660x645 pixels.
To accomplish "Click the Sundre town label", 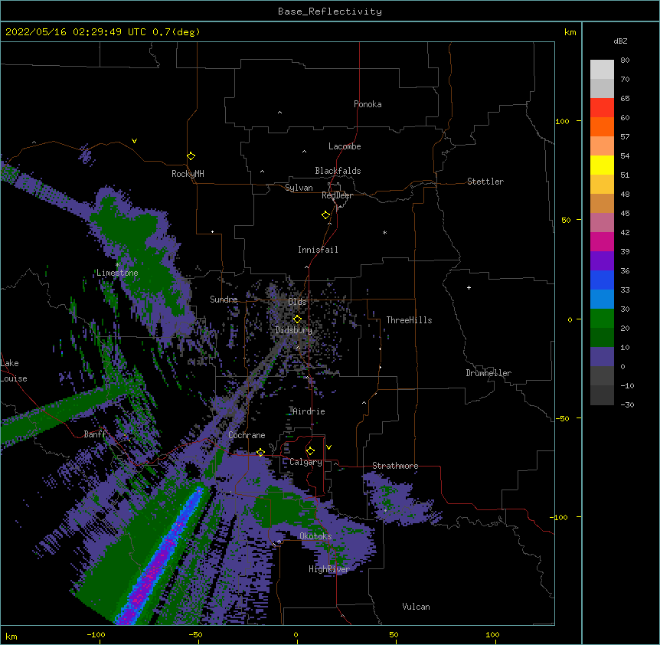I will (x=224, y=300).
